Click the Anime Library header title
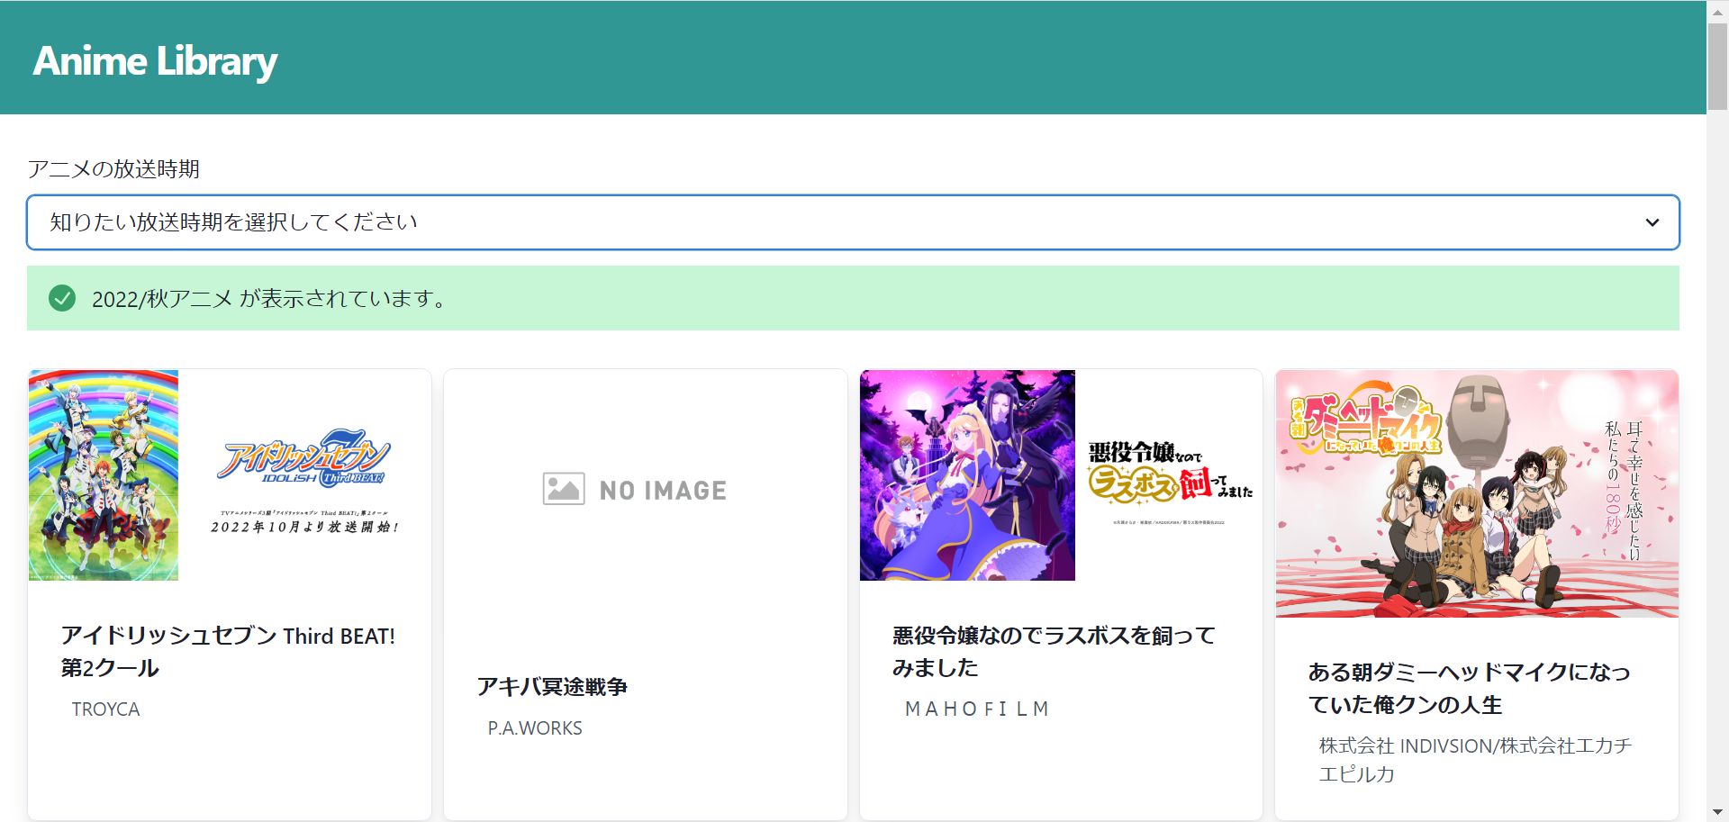Viewport: 1729px width, 822px height. pyautogui.click(x=155, y=61)
